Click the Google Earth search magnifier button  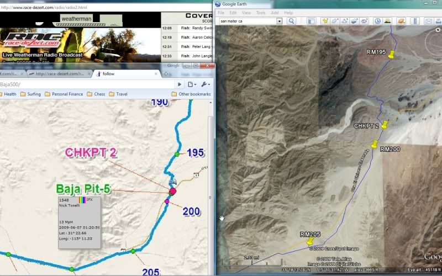pos(291,21)
